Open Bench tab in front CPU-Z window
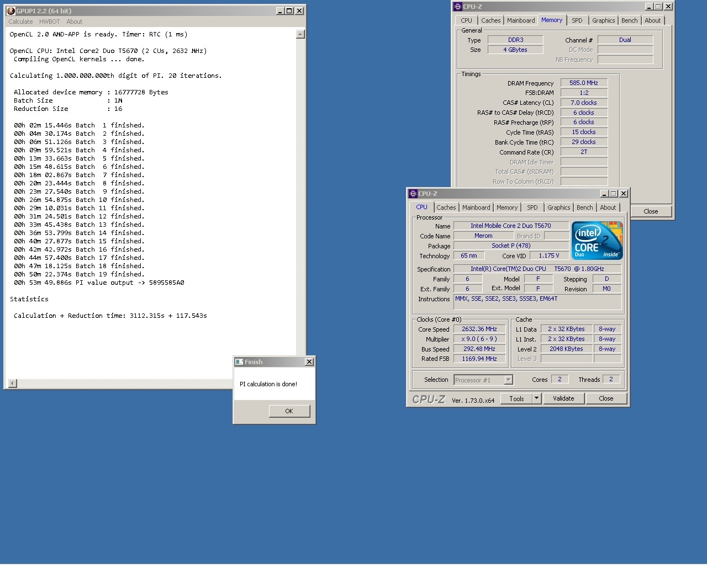The image size is (707, 565). pos(585,207)
